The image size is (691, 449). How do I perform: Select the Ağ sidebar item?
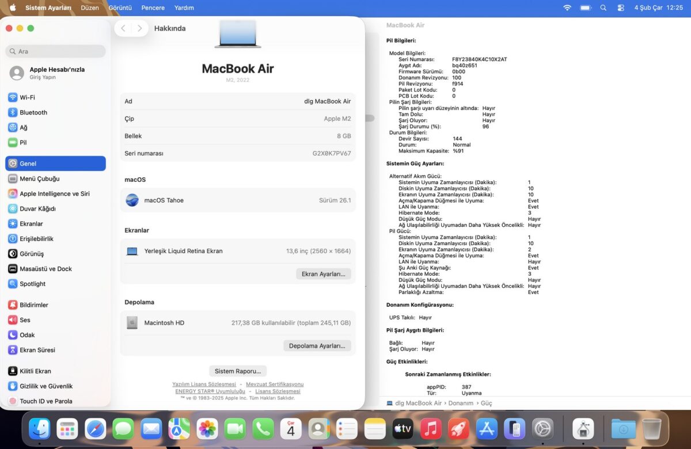tap(55, 127)
